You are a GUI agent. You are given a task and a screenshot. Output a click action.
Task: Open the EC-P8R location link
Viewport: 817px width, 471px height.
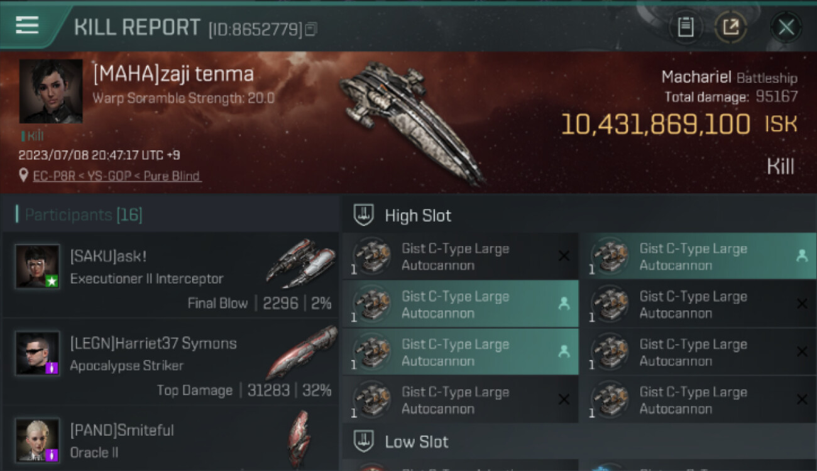point(117,176)
